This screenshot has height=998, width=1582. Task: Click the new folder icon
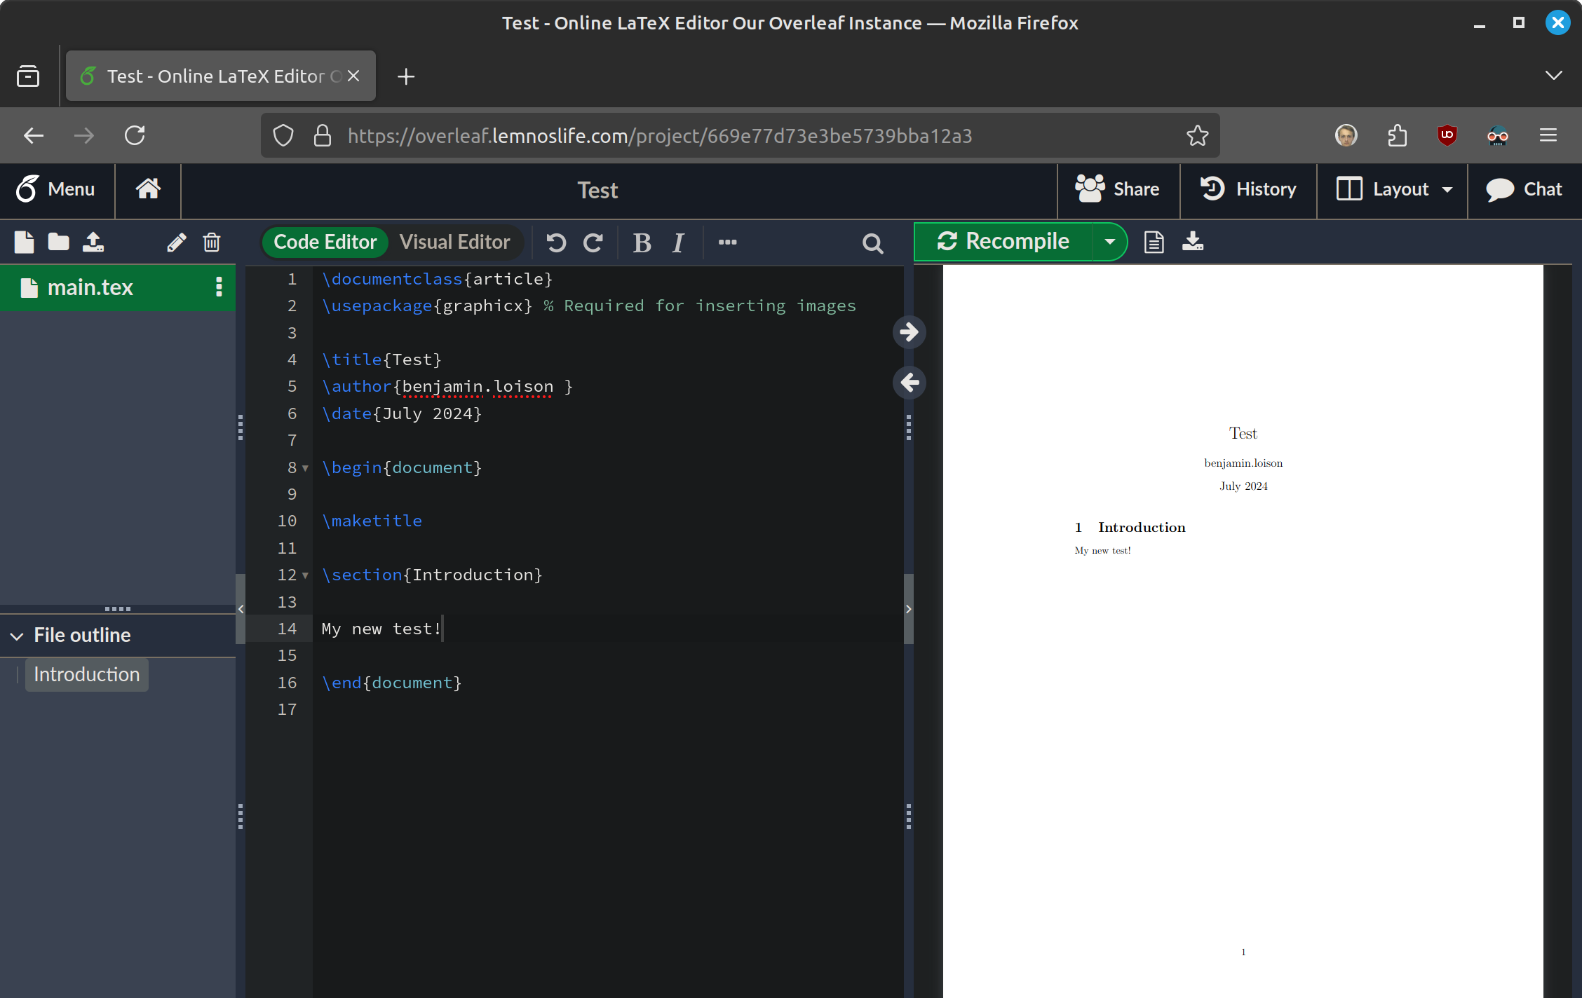58,242
